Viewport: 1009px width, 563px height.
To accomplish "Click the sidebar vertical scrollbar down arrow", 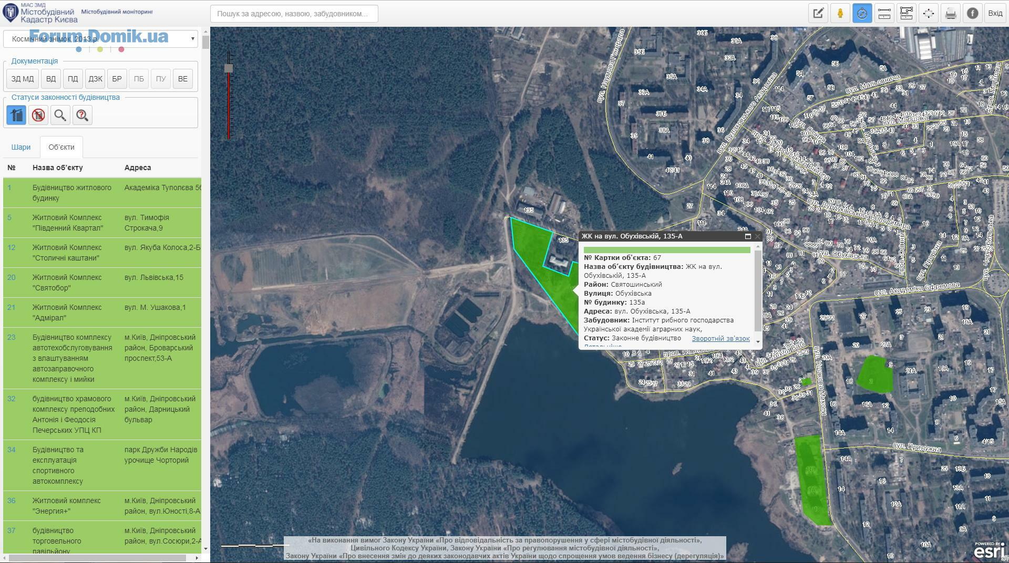I will (205, 549).
